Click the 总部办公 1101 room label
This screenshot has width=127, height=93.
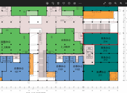click(61, 68)
